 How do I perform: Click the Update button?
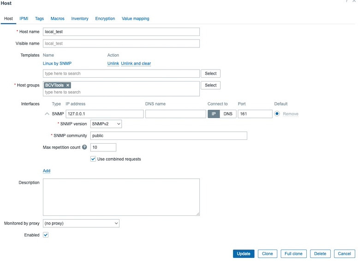[x=243, y=254]
